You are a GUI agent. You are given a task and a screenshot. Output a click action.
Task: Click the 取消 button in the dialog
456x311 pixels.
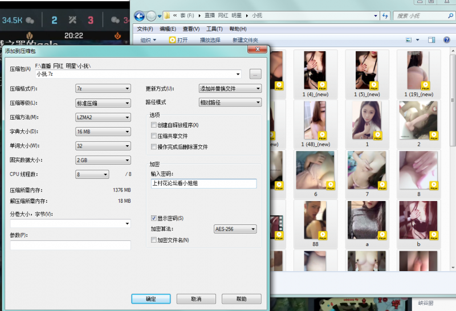(x=196, y=298)
